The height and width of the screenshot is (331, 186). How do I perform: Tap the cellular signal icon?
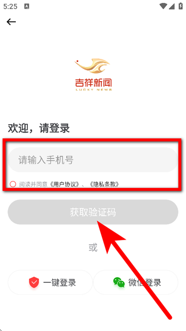click(172, 7)
